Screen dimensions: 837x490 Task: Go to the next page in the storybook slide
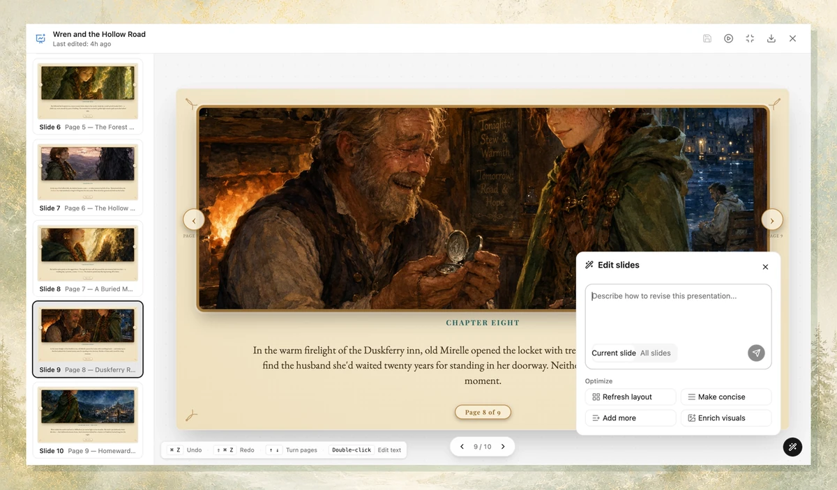click(771, 220)
